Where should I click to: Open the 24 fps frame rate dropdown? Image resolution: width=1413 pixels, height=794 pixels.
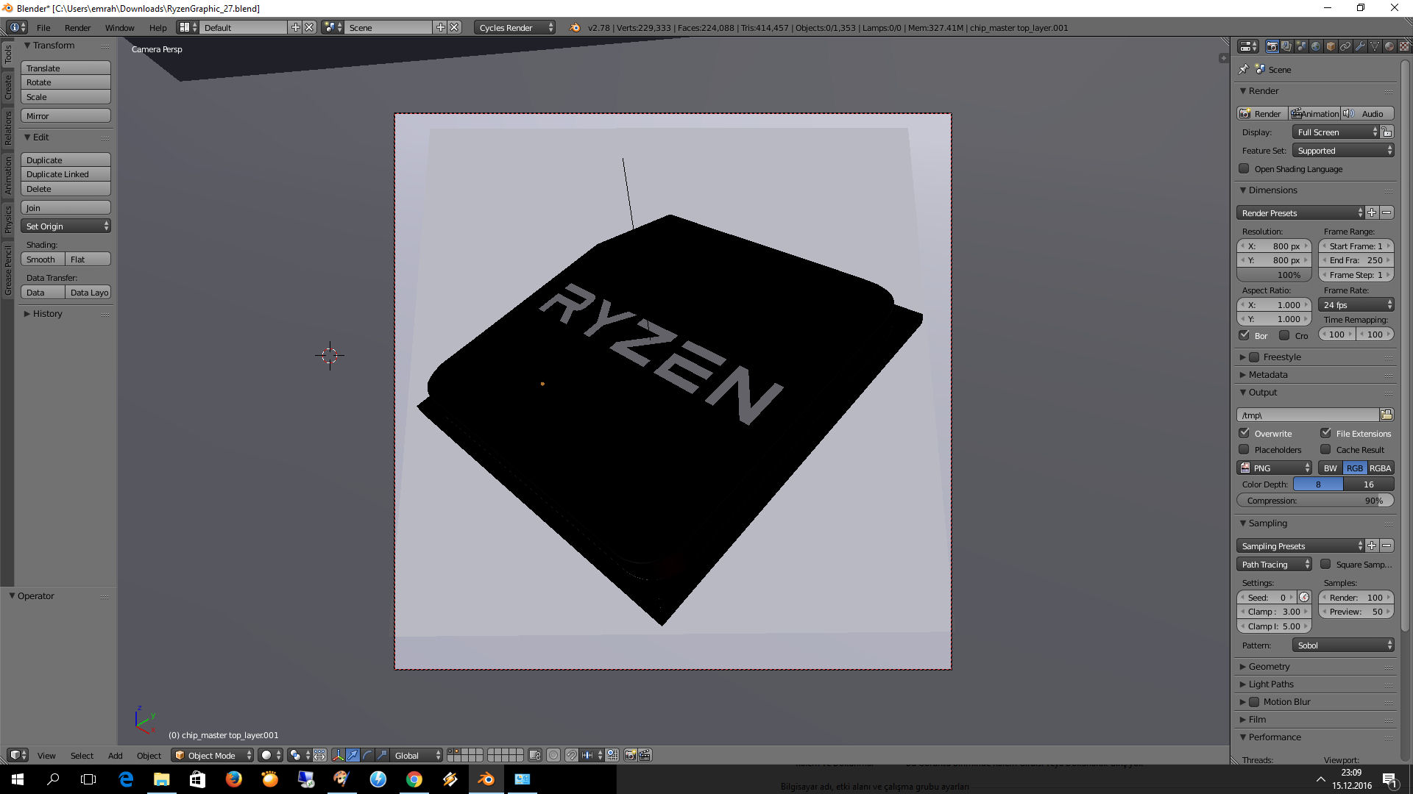pos(1356,304)
